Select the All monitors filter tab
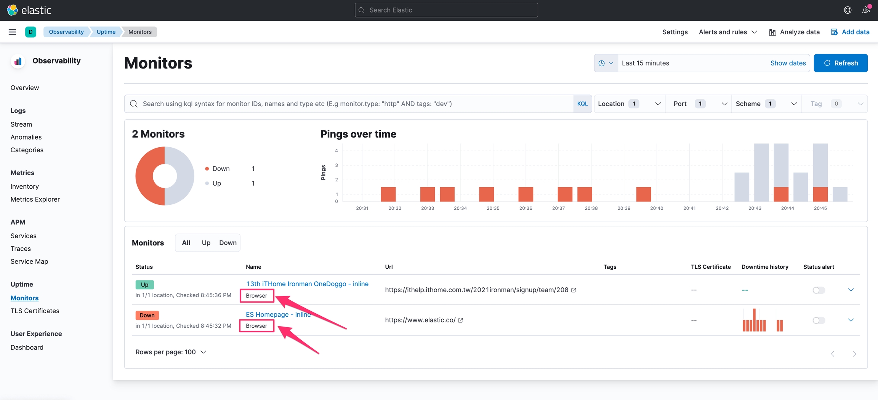Viewport: 878px width, 400px height. [186, 243]
